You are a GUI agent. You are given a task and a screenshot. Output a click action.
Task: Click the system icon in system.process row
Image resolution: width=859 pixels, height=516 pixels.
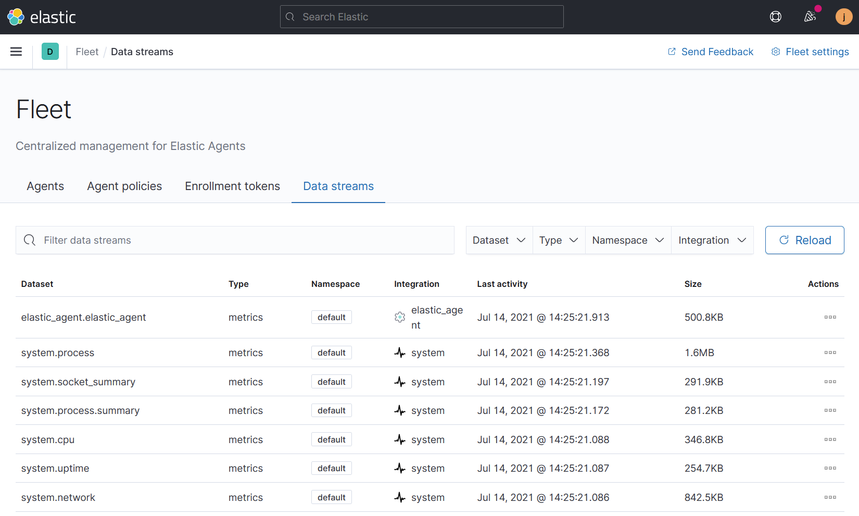tap(400, 353)
